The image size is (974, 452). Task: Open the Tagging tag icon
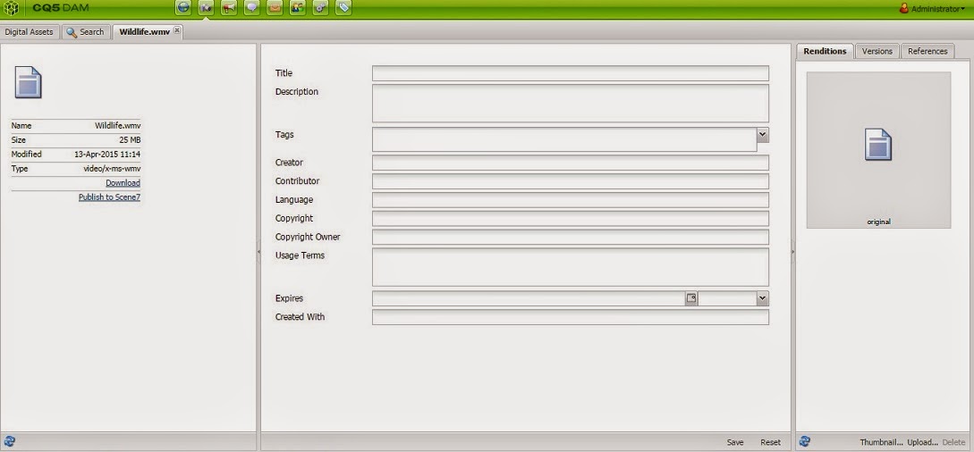tap(343, 7)
